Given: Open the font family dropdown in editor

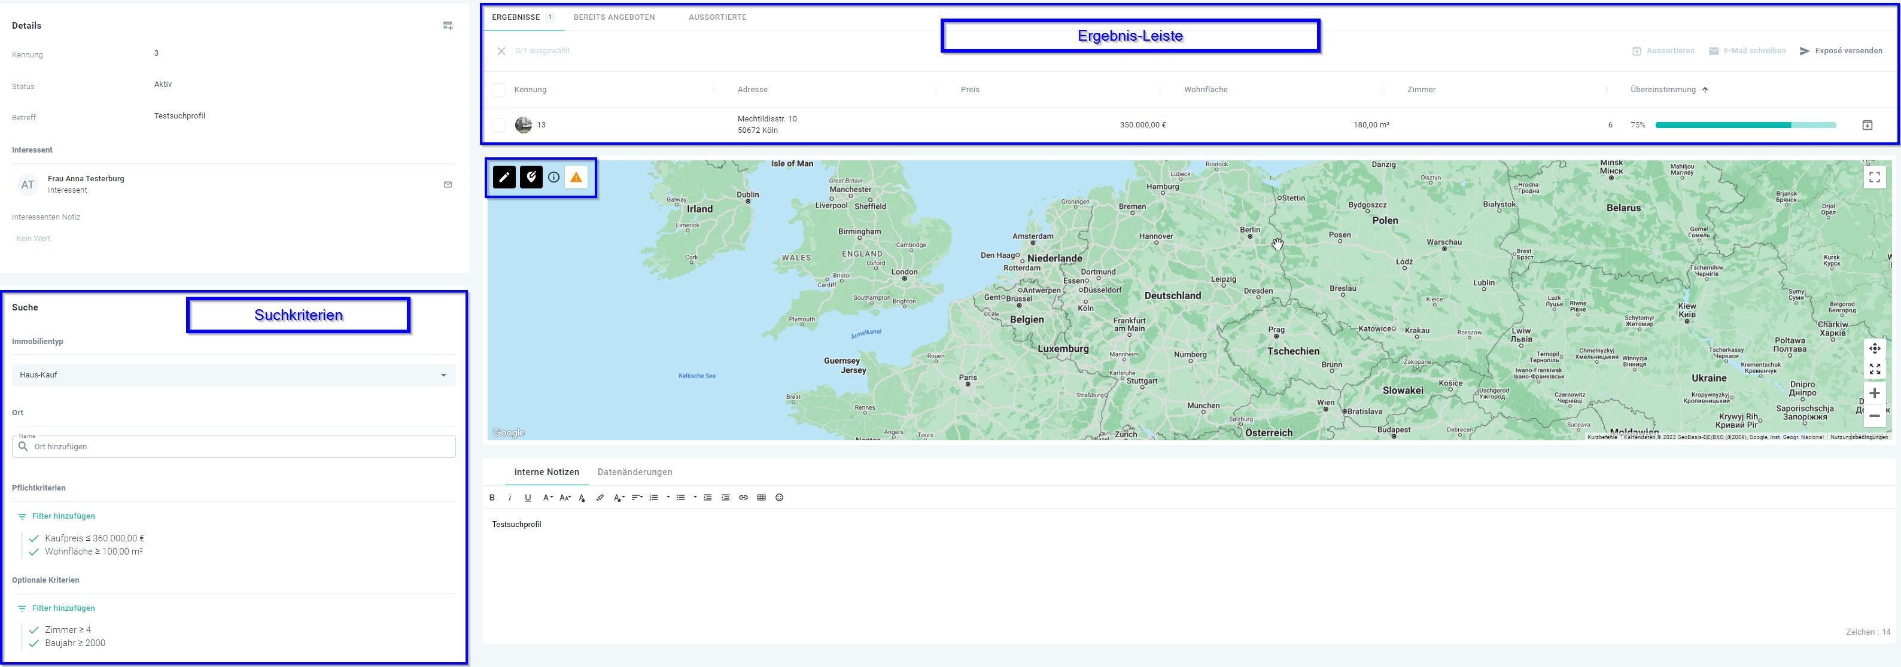Looking at the screenshot, I should click(x=548, y=497).
